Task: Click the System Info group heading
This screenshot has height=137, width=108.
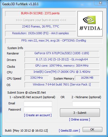Action: point(15,48)
